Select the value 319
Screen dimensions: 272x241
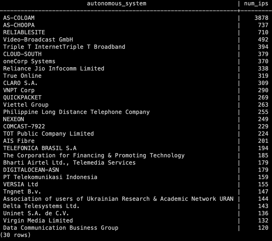click(x=263, y=76)
